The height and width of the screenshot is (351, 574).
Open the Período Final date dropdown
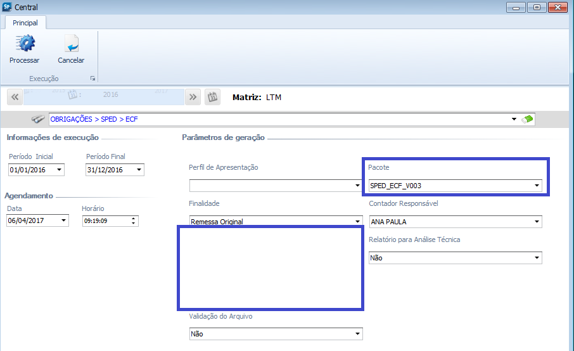(139, 170)
